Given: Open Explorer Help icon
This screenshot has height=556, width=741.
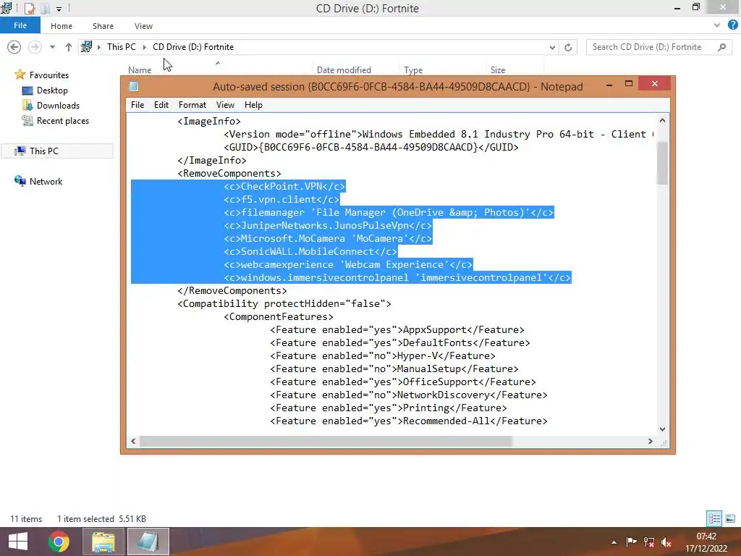Looking at the screenshot, I should [x=732, y=25].
